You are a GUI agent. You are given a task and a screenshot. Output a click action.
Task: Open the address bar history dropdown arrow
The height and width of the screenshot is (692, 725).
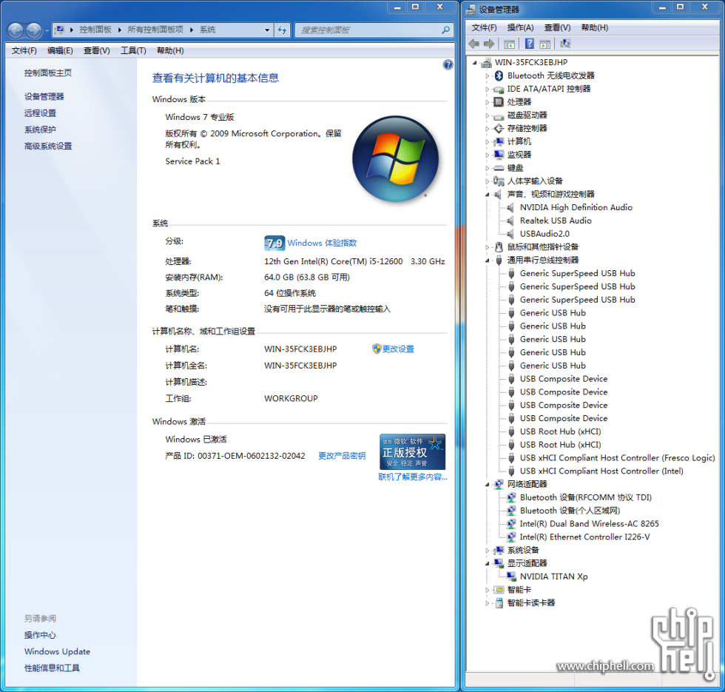(267, 30)
